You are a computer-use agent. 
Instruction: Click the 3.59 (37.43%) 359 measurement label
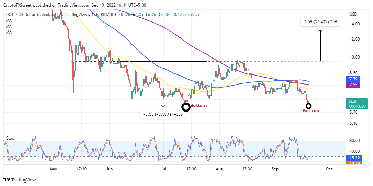click(x=320, y=23)
